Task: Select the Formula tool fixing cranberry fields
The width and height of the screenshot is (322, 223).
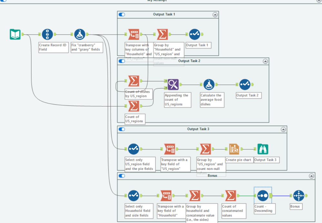Action: (x=80, y=34)
